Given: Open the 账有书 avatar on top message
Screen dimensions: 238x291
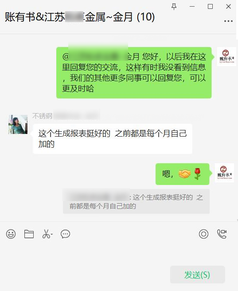Looking at the screenshot, I should [226, 57].
